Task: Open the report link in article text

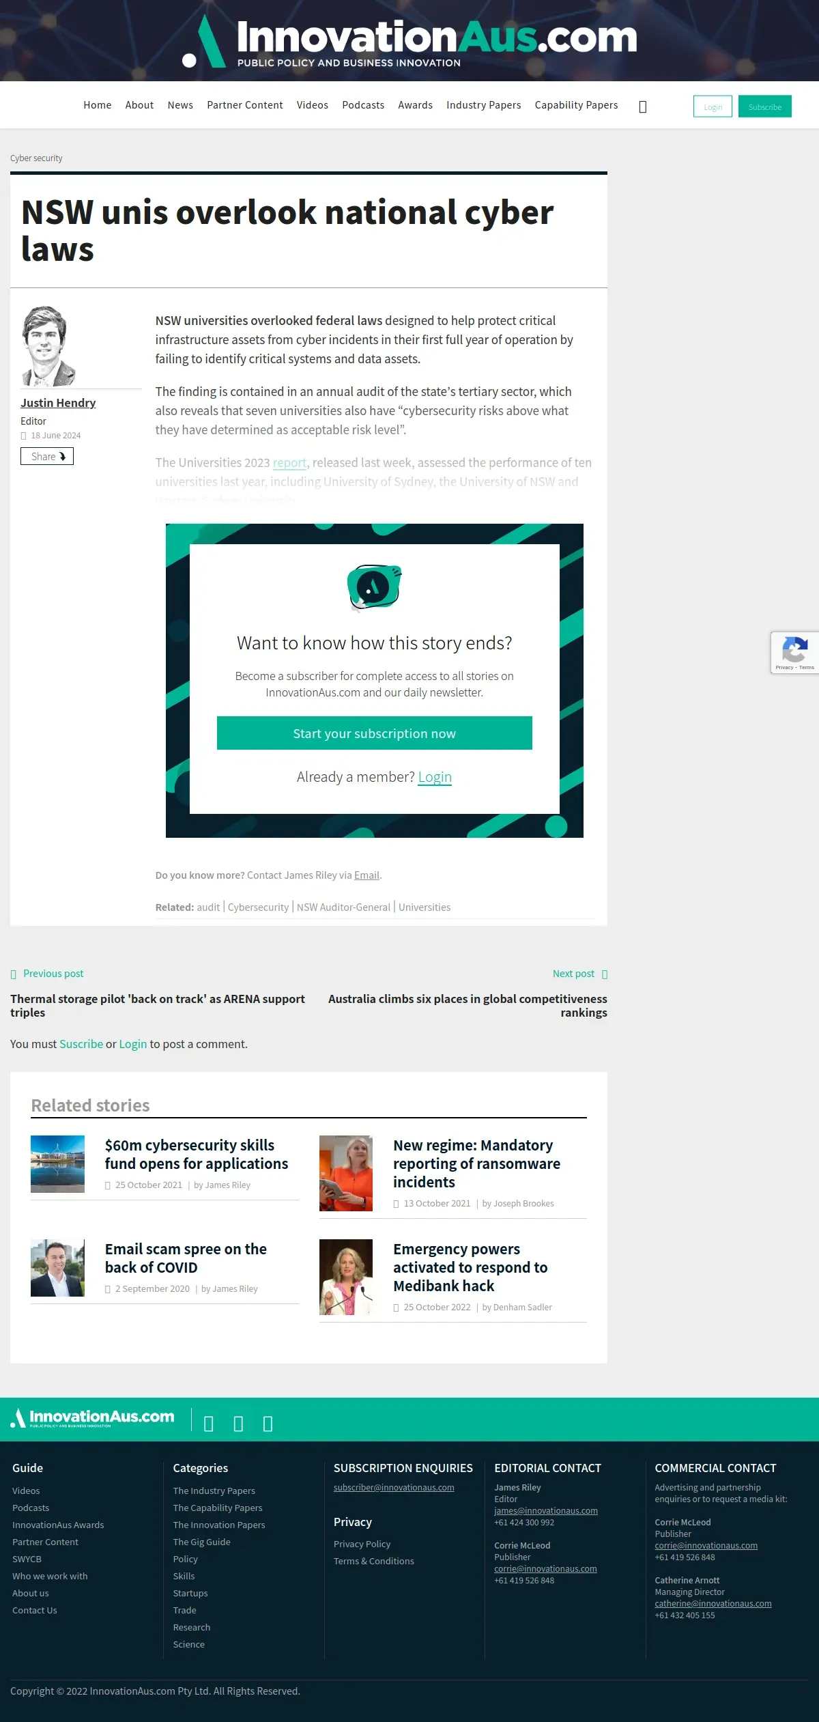Action: [x=289, y=462]
